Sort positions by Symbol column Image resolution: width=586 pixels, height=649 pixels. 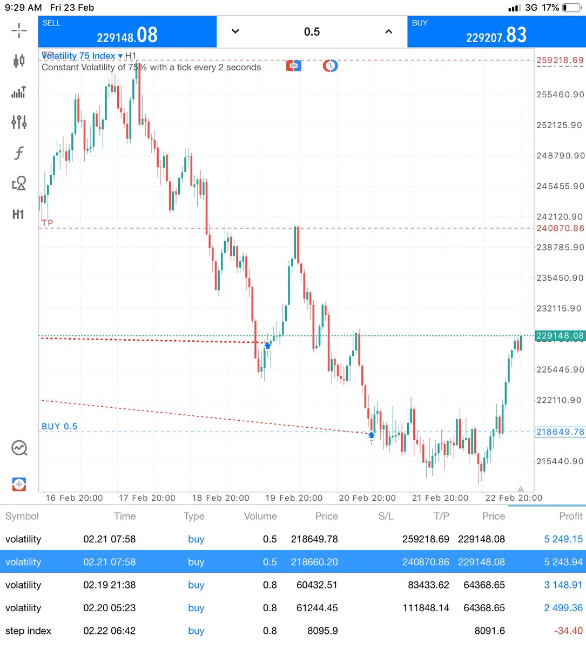22,516
